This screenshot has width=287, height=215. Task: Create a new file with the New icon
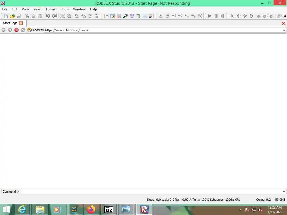point(6,16)
